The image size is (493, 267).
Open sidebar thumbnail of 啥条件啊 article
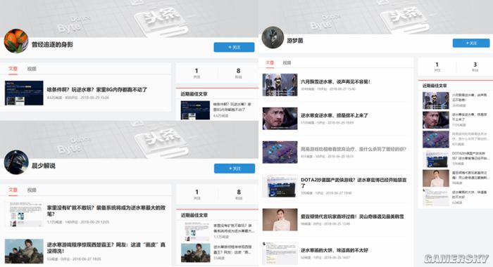(195, 110)
